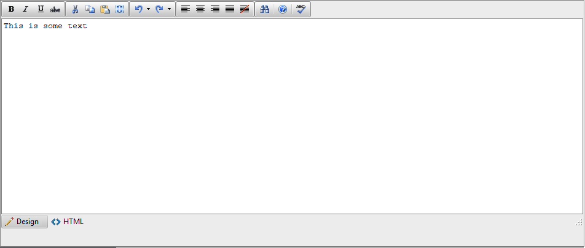Switch to the HTML tab
This screenshot has width=585, height=248.
click(x=68, y=222)
